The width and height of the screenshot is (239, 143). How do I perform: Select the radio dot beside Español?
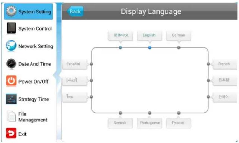pyautogui.click(x=91, y=64)
